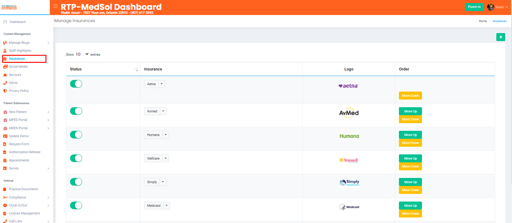Click Move Down for Aetna
Screen dimensions: 512x223
coord(410,96)
